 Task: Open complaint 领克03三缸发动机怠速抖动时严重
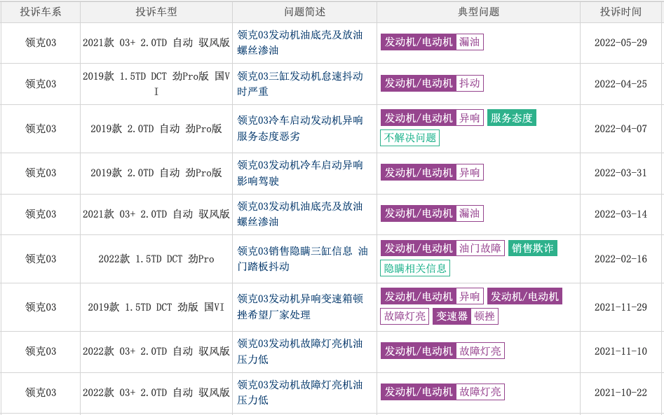[300, 84]
